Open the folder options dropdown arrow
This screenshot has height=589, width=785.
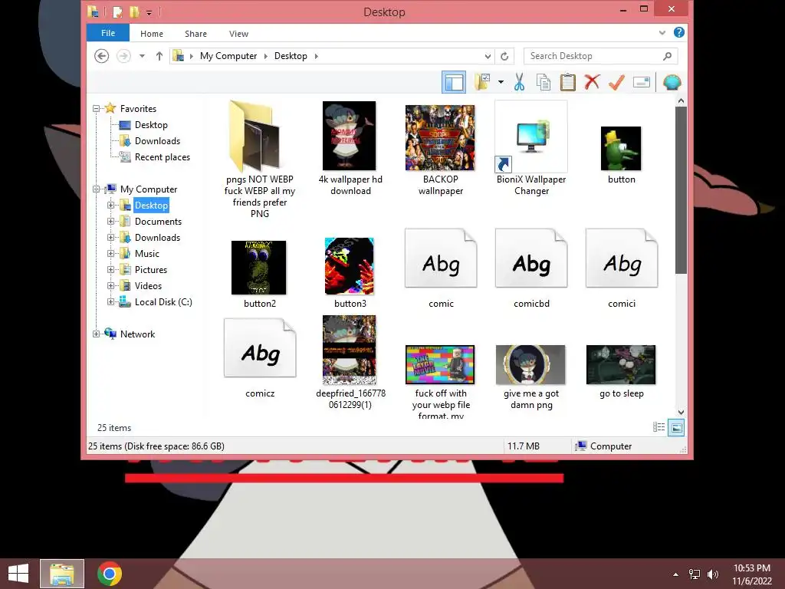[501, 82]
